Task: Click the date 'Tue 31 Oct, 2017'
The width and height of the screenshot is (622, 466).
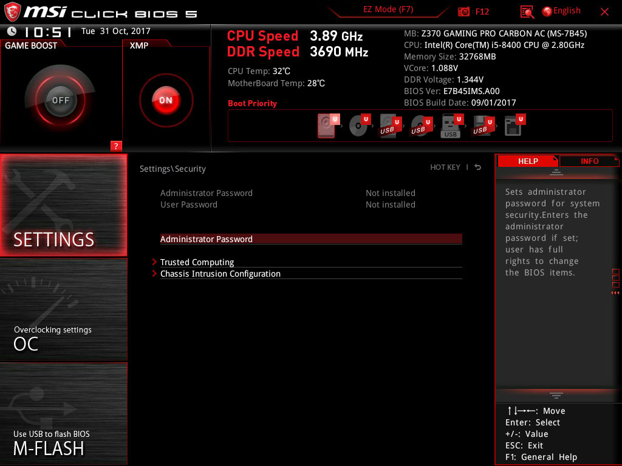Action: [116, 31]
